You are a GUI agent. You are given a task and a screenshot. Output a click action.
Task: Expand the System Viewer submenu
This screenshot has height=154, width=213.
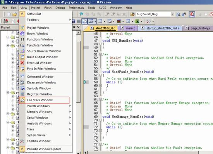tap(46, 135)
